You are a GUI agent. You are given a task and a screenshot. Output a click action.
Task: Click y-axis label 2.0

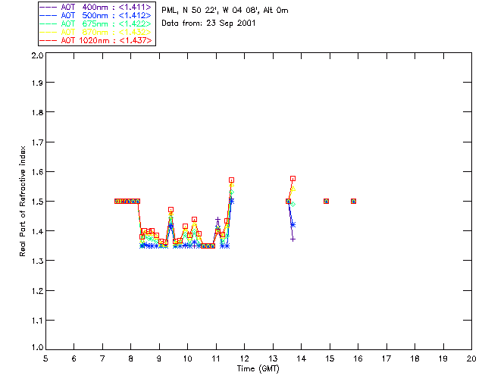[x=37, y=55]
